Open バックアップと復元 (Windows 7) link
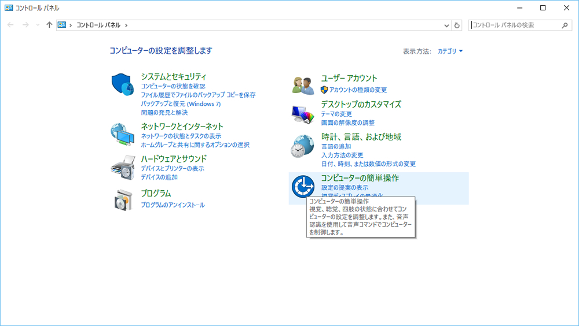The height and width of the screenshot is (326, 579). [x=181, y=104]
